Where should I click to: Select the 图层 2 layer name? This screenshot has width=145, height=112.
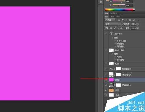point(118,80)
